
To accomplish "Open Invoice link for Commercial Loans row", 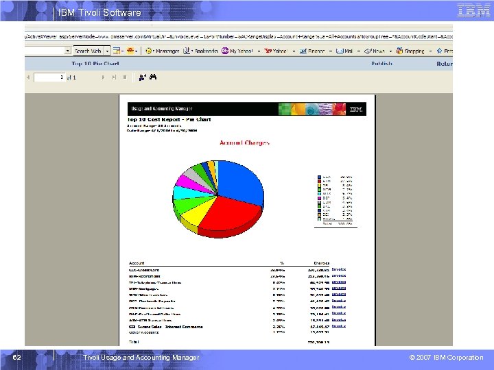I will coord(339,307).
